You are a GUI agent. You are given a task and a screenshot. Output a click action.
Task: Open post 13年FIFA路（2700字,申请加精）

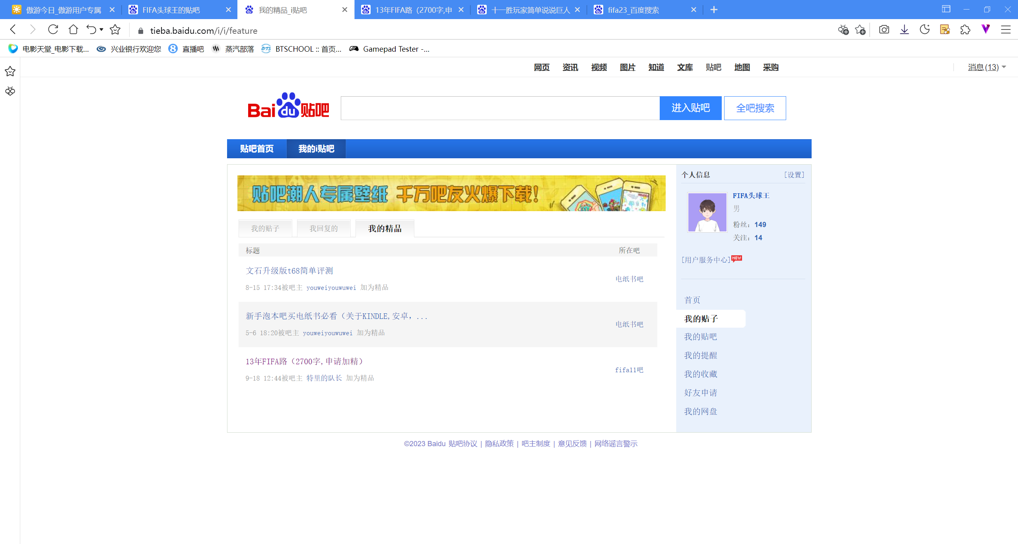coord(304,361)
